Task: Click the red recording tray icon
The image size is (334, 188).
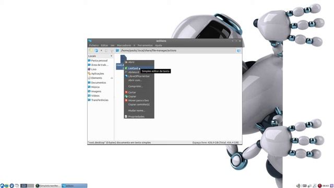Action: coord(319,186)
